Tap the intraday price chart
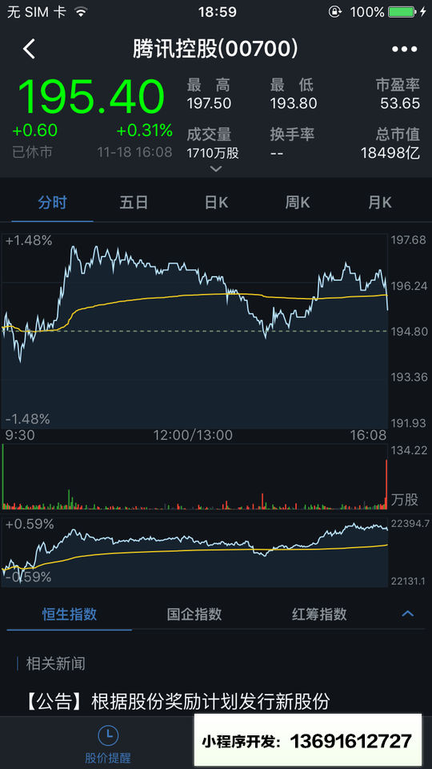 [x=194, y=331]
